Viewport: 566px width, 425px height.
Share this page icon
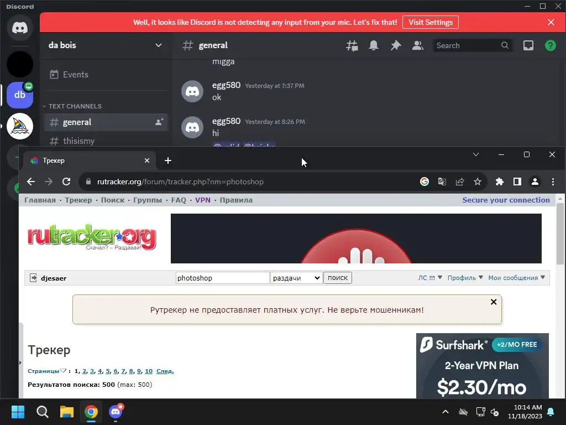point(459,182)
